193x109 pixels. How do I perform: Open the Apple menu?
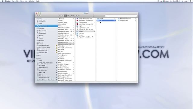pos(2,1)
